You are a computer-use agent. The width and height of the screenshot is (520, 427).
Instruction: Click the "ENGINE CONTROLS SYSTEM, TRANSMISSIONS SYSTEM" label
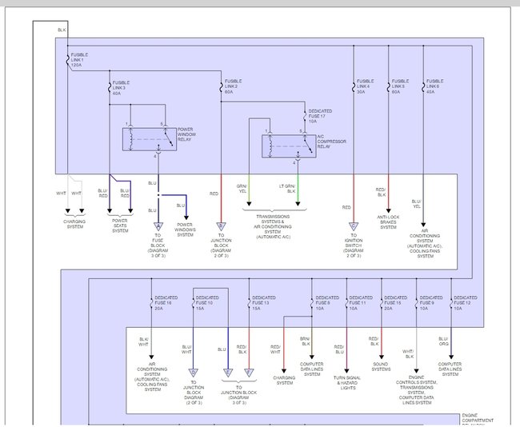pos(417,390)
